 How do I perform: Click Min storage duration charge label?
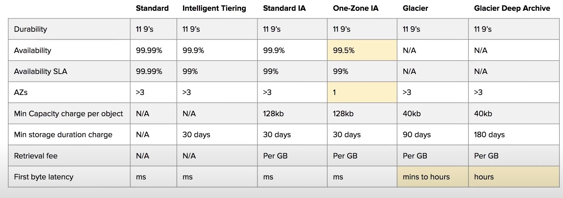pyautogui.click(x=63, y=135)
